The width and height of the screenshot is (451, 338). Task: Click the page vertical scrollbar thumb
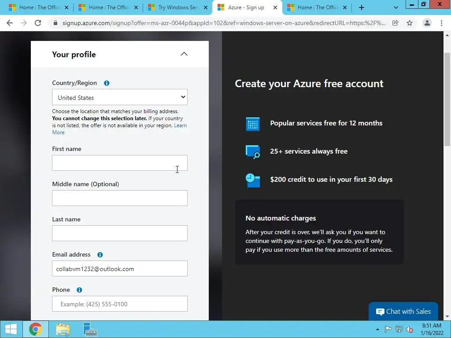447,99
